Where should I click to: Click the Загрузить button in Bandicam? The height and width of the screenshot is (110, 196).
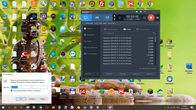pyautogui.click(x=136, y=74)
